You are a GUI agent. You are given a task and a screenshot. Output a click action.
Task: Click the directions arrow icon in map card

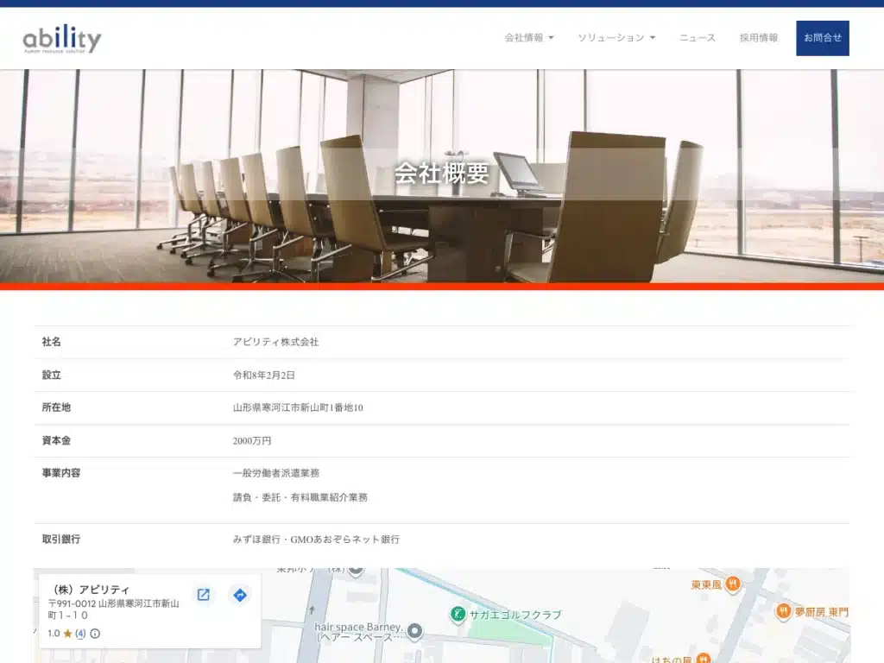pyautogui.click(x=240, y=595)
